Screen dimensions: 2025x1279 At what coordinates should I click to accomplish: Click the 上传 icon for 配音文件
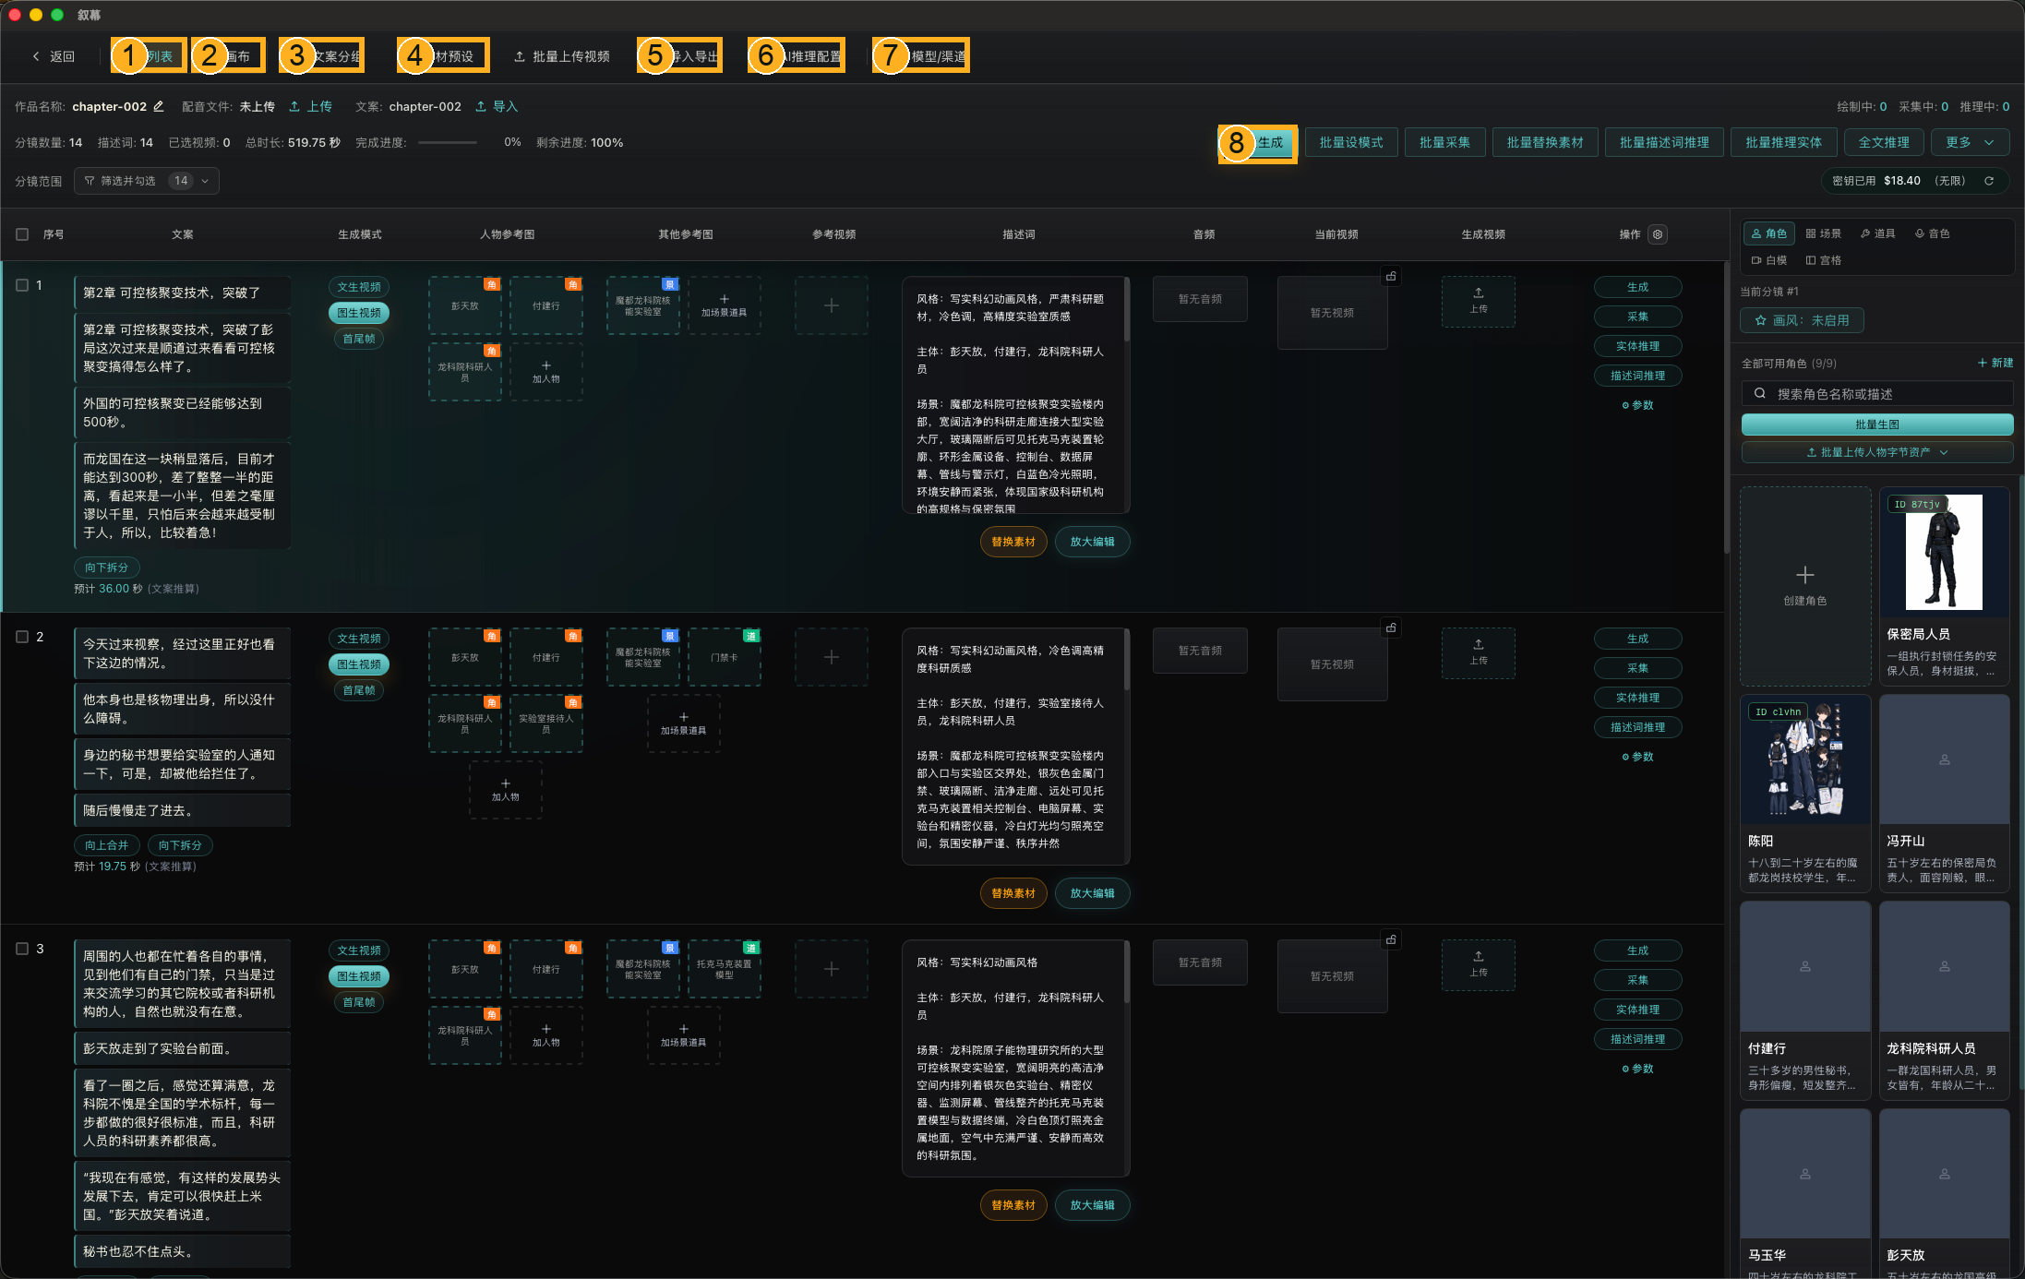(294, 106)
